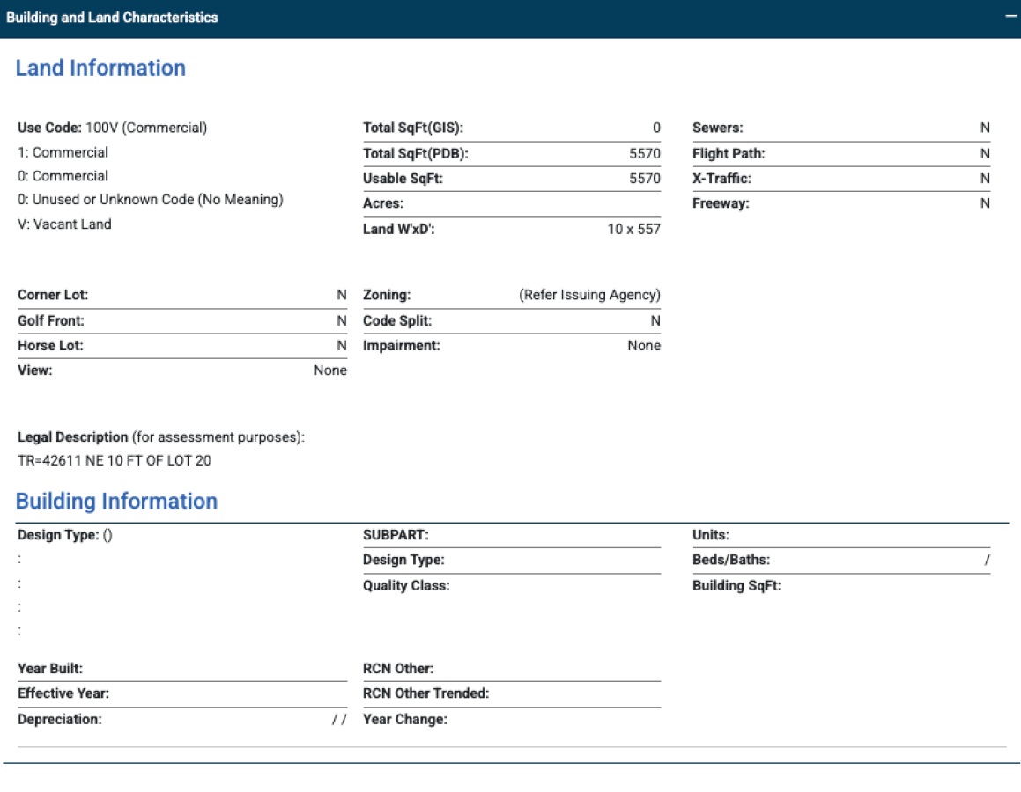Collapse the Building and Land Characteristics panel
The width and height of the screenshot is (1021, 792).
coord(1010,18)
